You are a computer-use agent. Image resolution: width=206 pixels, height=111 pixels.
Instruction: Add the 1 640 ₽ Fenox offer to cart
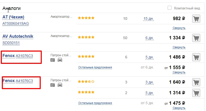(x=196, y=82)
